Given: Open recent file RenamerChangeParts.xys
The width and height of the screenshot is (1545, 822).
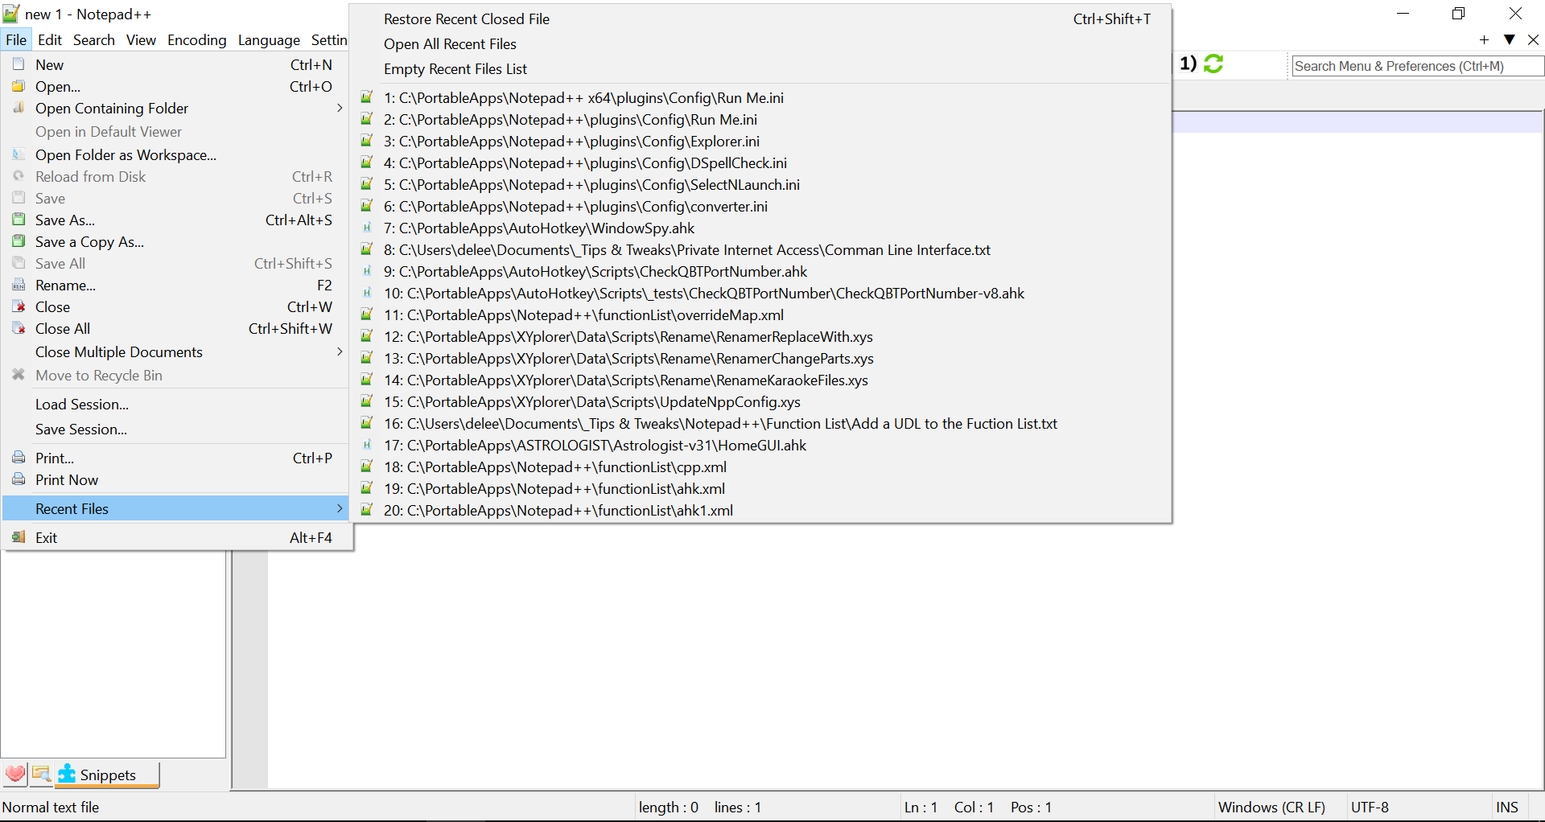Looking at the screenshot, I should coord(761,358).
